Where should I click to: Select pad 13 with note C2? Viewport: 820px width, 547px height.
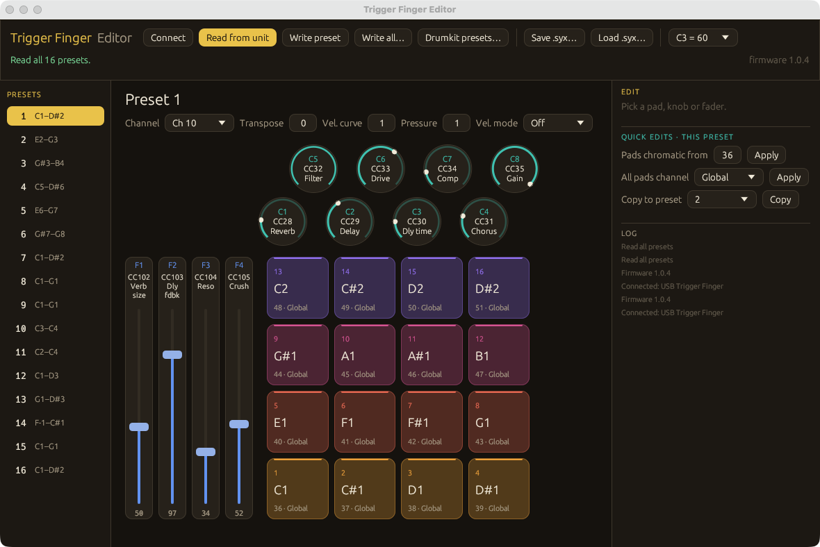click(x=297, y=288)
